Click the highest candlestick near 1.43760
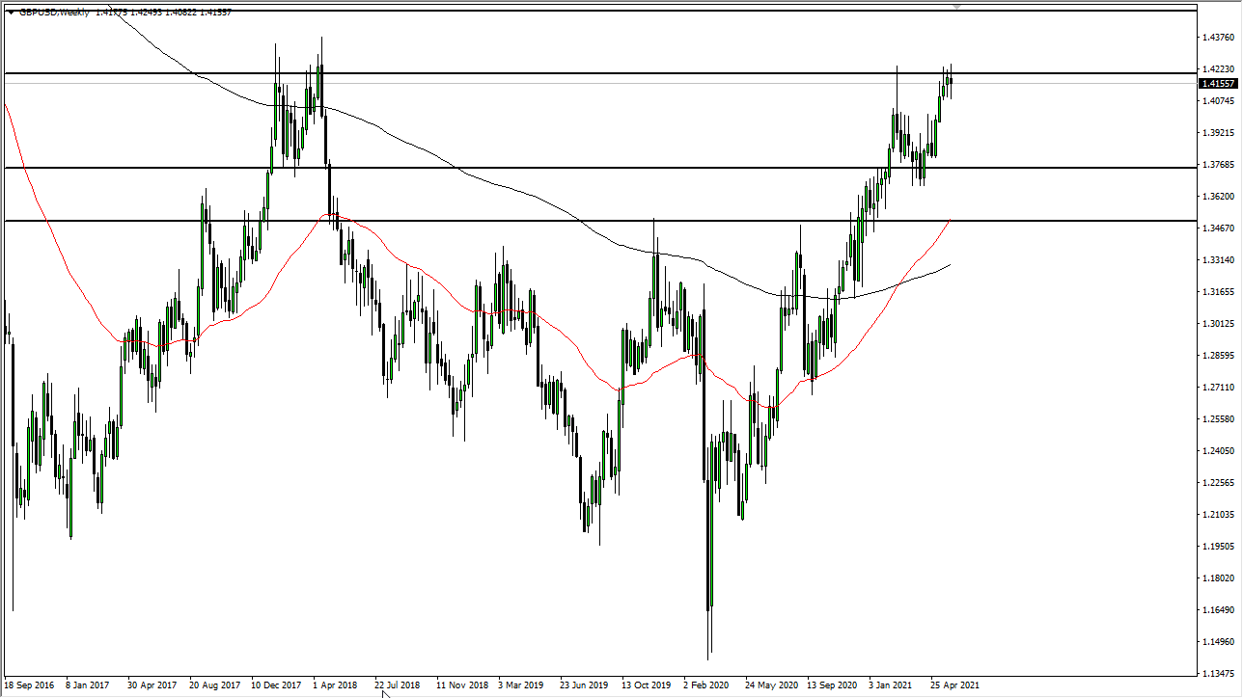1243x698 pixels. click(x=322, y=58)
